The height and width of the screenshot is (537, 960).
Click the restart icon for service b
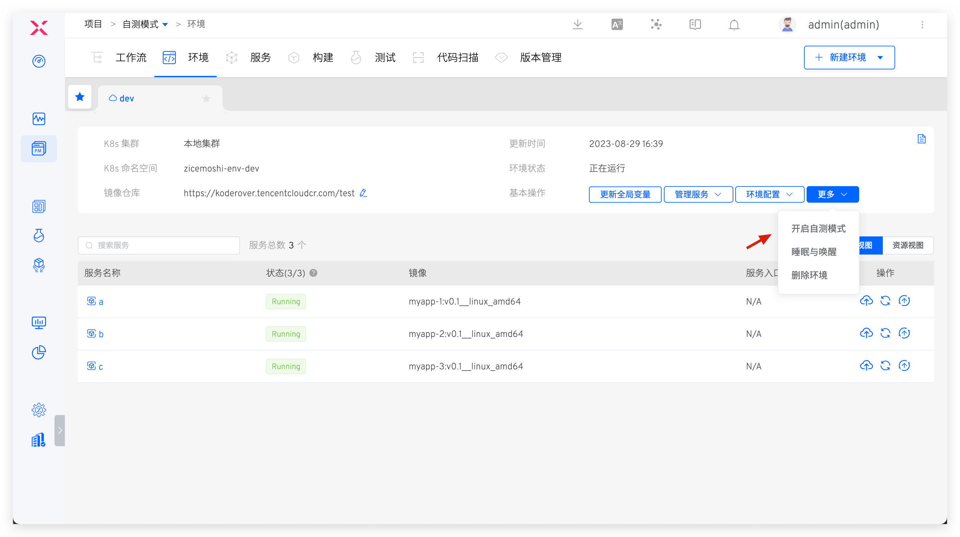pos(885,333)
